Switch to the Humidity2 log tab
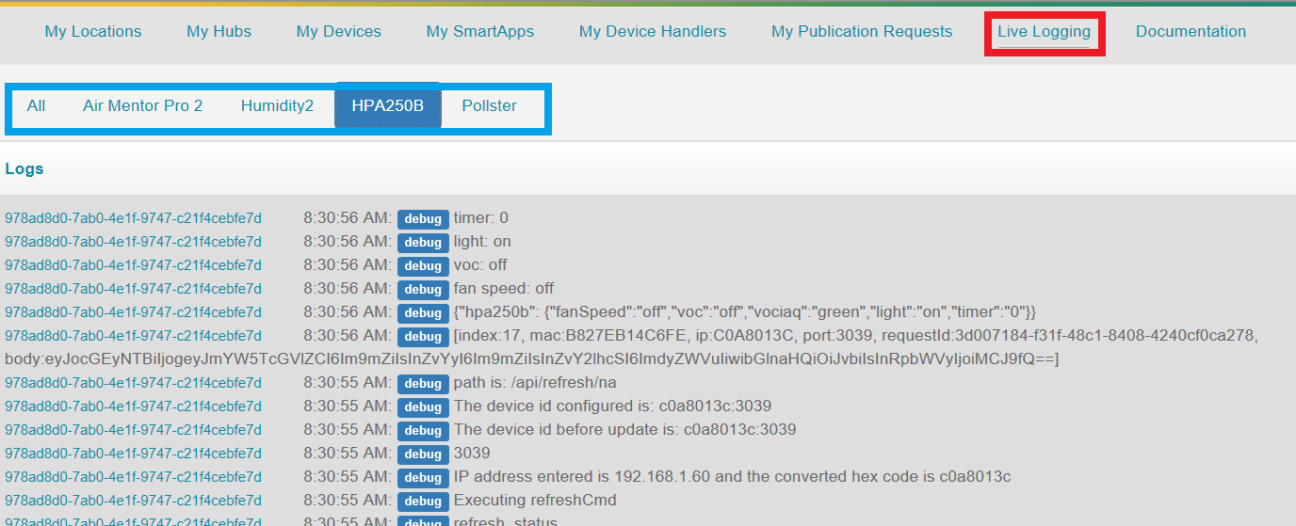 coord(277,105)
